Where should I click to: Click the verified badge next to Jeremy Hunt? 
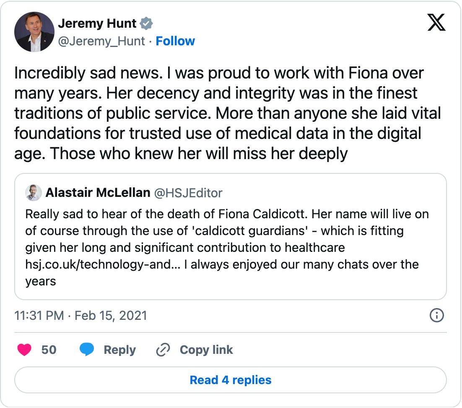146,24
